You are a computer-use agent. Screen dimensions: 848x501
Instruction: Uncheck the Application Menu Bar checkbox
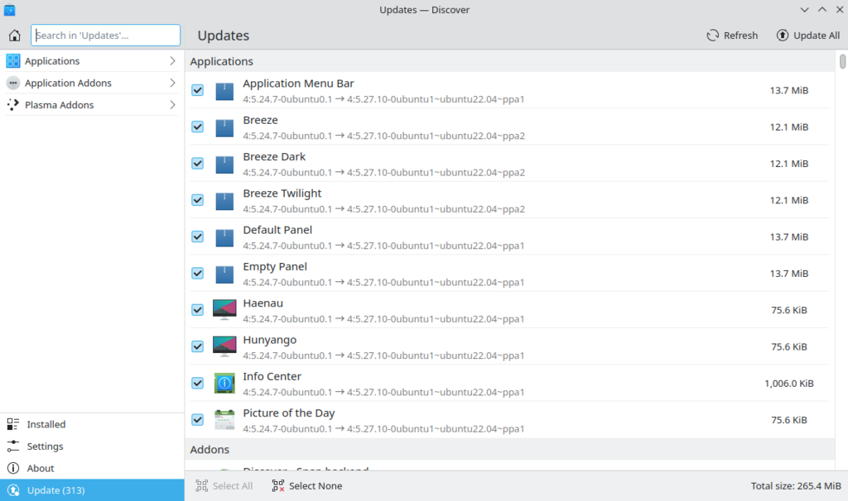click(197, 90)
